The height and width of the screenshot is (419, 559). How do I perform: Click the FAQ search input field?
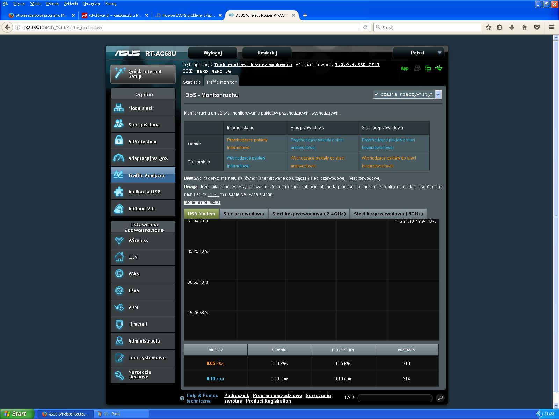[x=395, y=398]
